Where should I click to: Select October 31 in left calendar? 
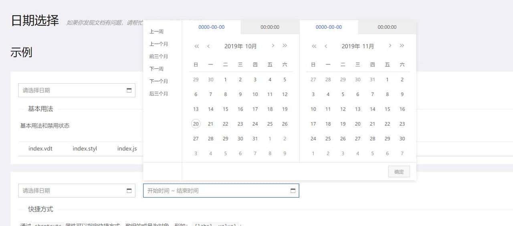tap(255, 139)
